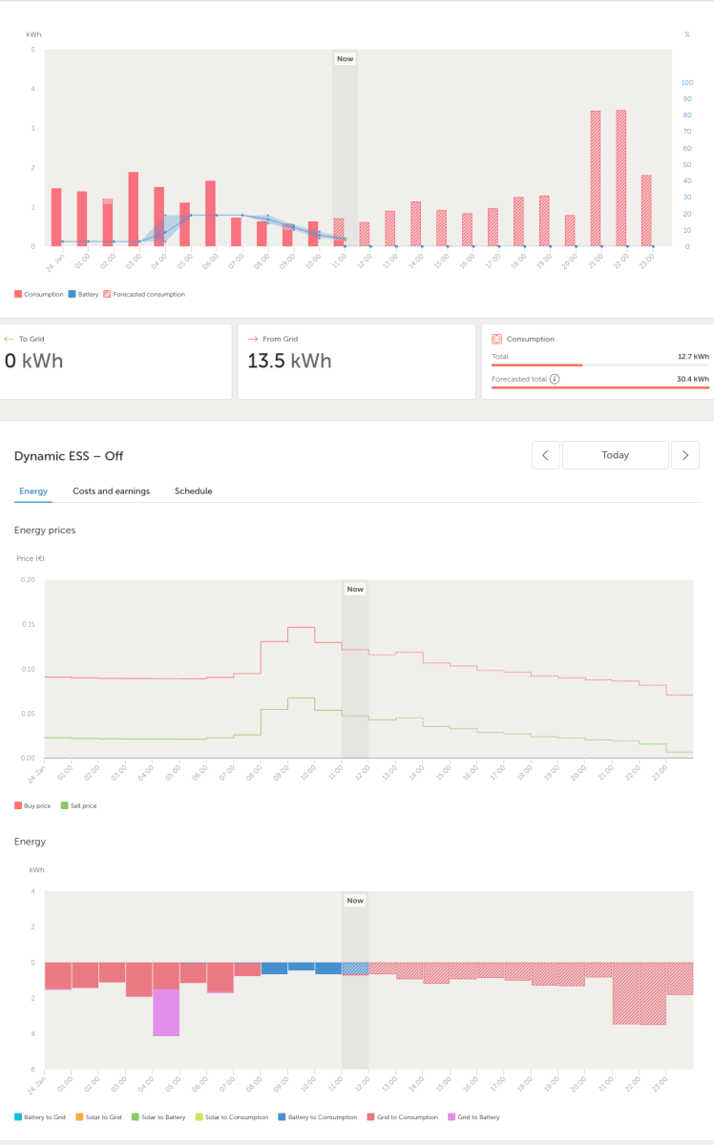Go to next day with right chevron
Viewport: 714px width, 1145px height.
(685, 455)
